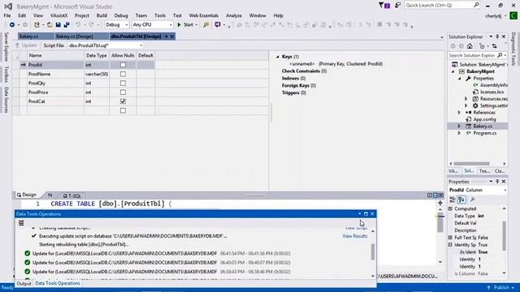Screen dimensions: 520x292
Task: Click the Navigate Backward toolbar icon
Action: coord(12,25)
